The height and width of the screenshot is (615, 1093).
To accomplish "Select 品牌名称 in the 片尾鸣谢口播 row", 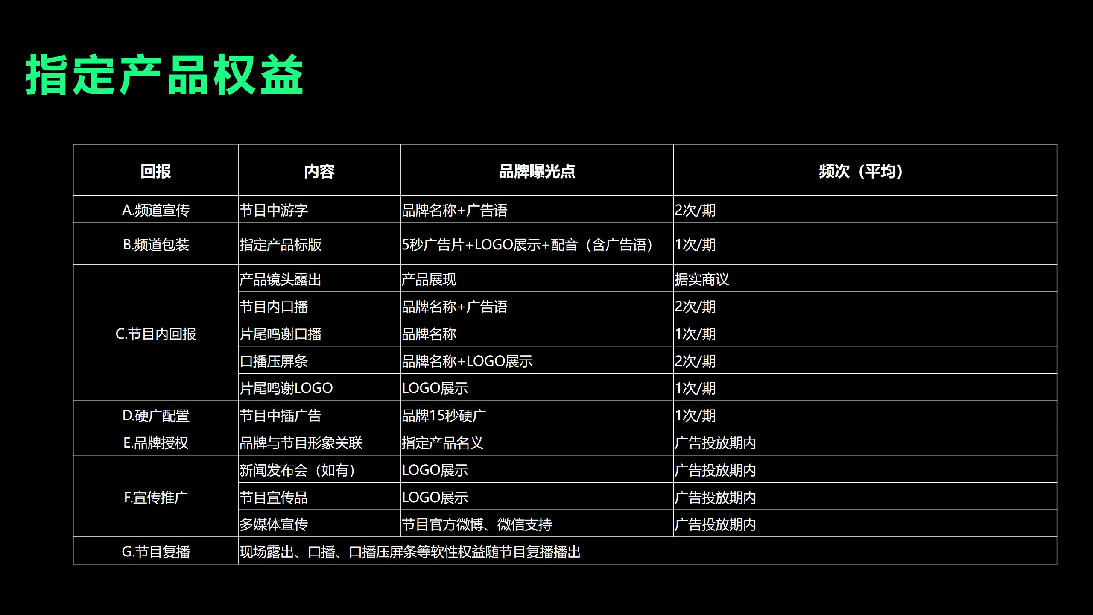I will [537, 333].
